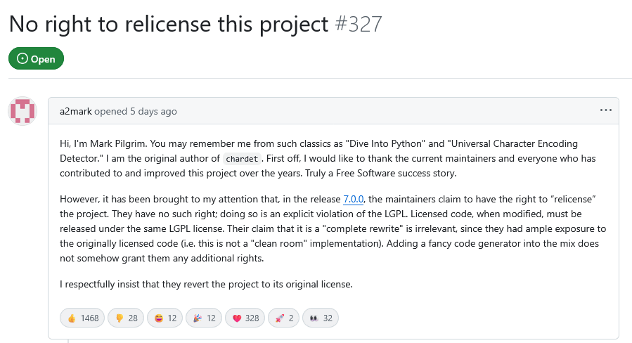
Task: Click the "5 days ago" timestamp
Action: point(154,111)
